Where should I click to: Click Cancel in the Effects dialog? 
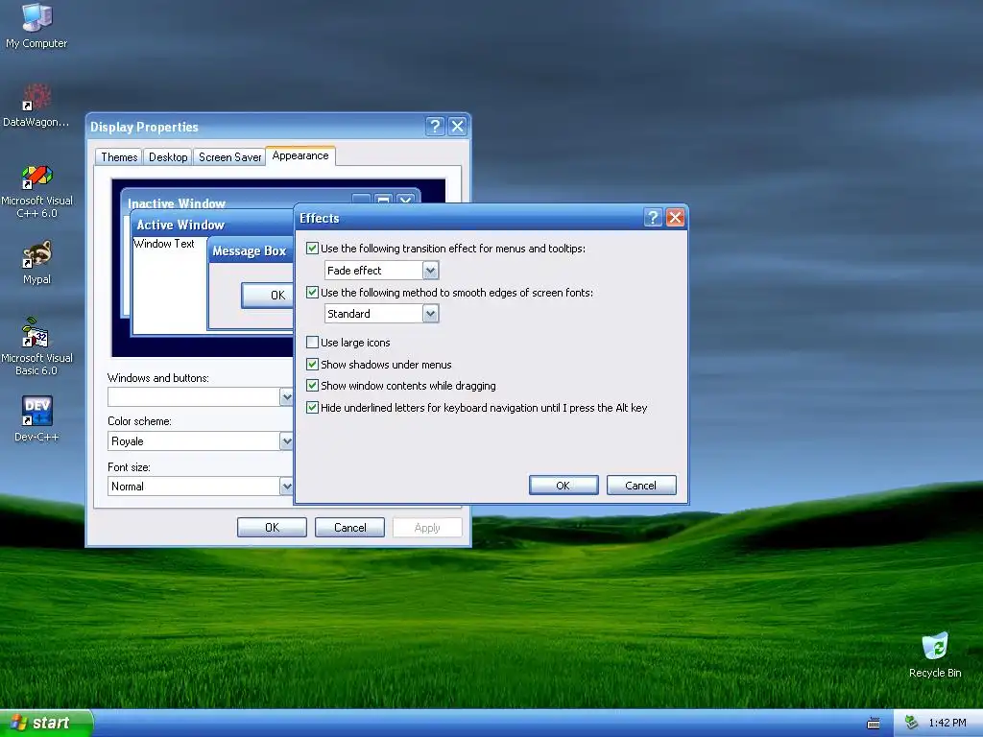(640, 485)
